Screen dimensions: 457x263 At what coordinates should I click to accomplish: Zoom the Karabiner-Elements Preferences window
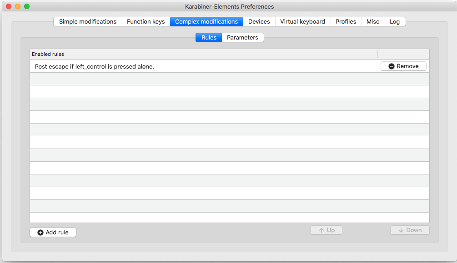click(27, 6)
